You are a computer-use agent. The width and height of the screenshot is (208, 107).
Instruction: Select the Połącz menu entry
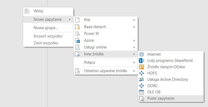[x=90, y=62]
